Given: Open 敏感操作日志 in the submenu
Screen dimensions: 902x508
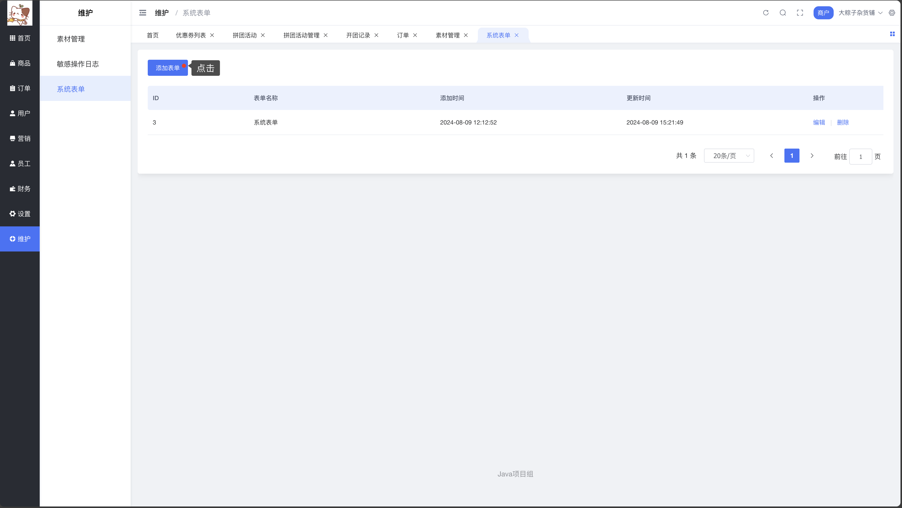Looking at the screenshot, I should [x=78, y=64].
